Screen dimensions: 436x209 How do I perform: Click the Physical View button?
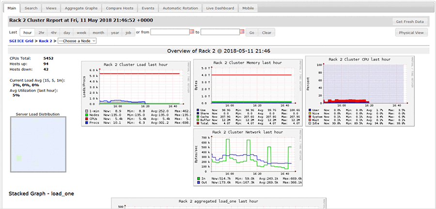(412, 32)
